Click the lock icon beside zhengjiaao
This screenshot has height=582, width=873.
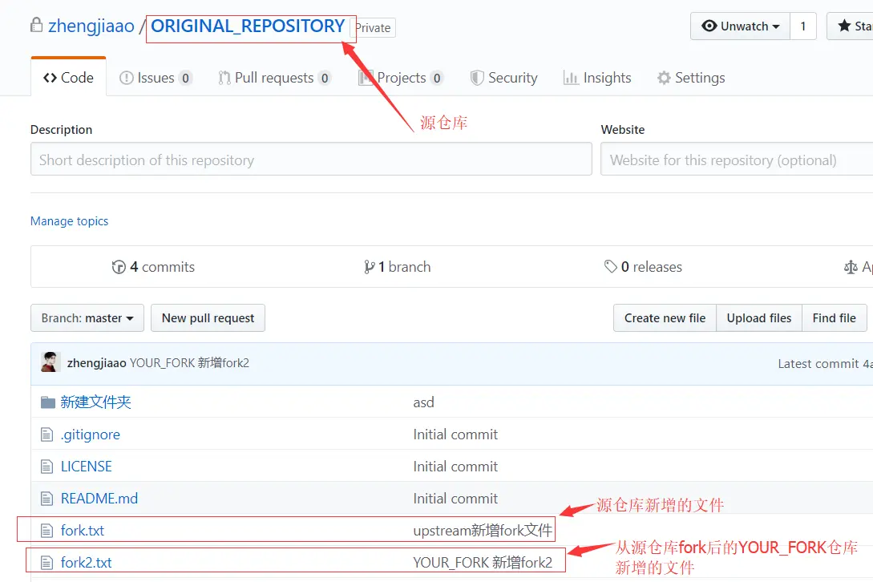36,25
